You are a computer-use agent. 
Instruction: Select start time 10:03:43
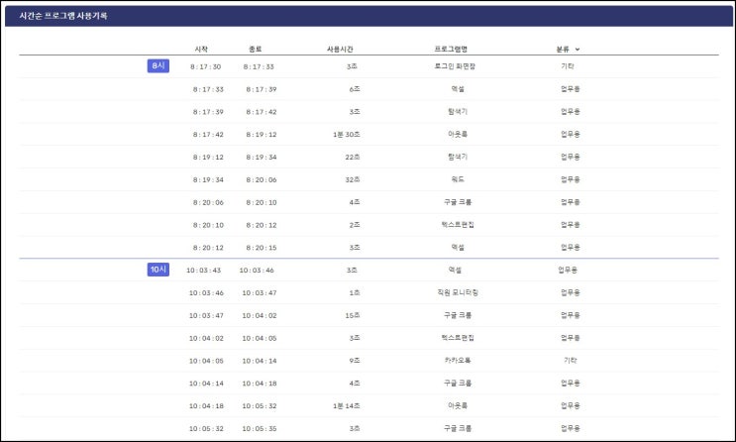coord(203,271)
